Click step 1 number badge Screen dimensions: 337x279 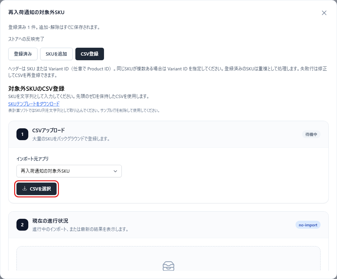pyautogui.click(x=22, y=134)
